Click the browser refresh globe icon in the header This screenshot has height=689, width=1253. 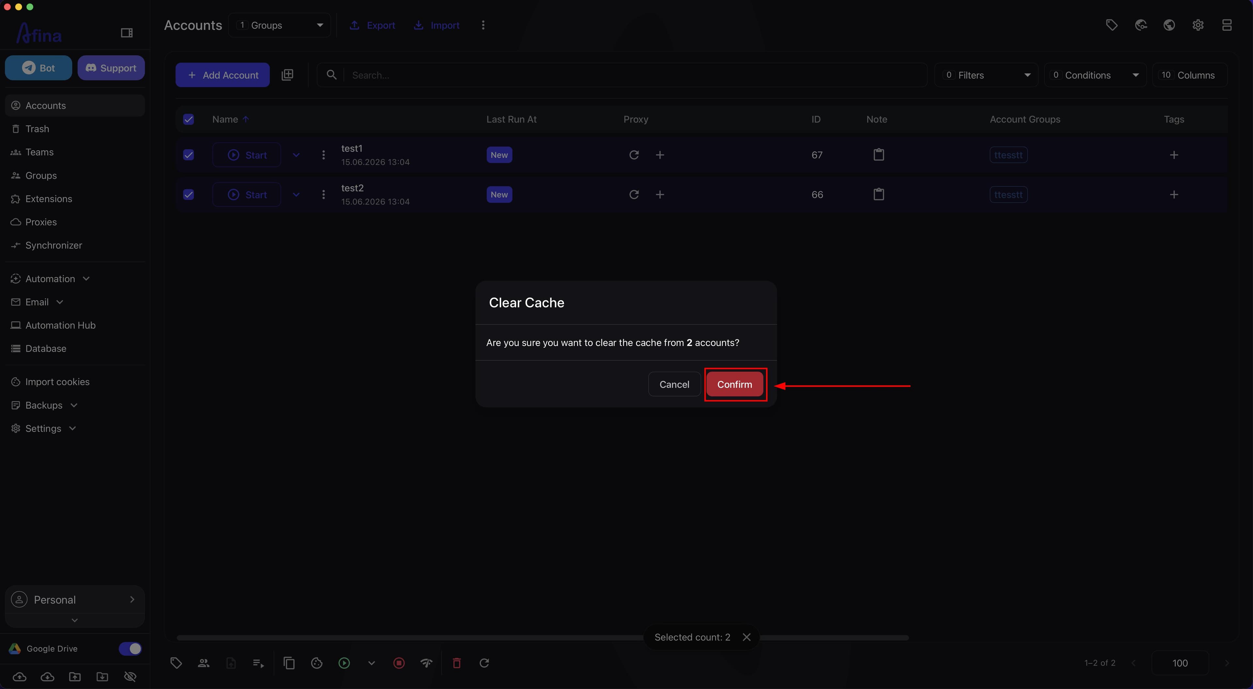click(x=1141, y=25)
